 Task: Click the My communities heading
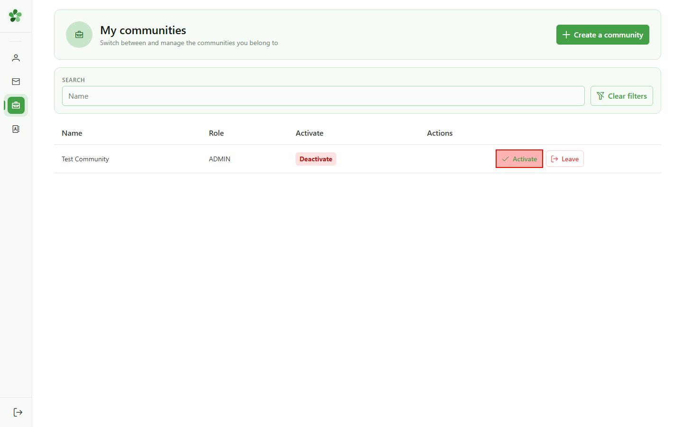(x=143, y=30)
